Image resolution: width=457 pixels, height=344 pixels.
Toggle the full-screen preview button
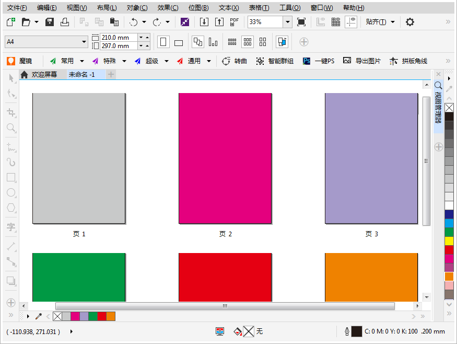(x=301, y=22)
